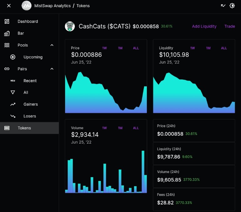This screenshot has width=241, height=212.
Task: Open Gainers trending-up icon
Action: tap(13, 104)
